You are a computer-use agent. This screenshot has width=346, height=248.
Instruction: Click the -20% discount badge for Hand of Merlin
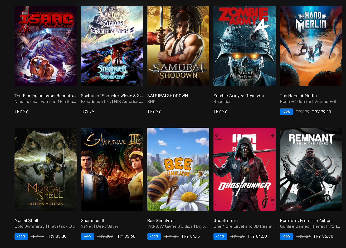click(x=286, y=112)
